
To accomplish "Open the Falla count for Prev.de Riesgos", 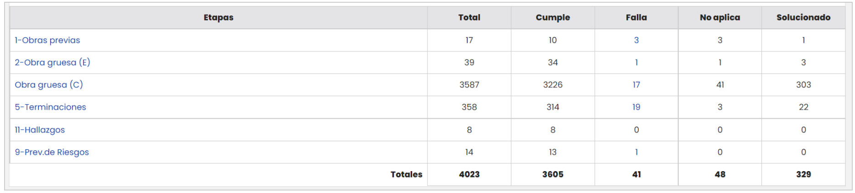I will tap(636, 152).
